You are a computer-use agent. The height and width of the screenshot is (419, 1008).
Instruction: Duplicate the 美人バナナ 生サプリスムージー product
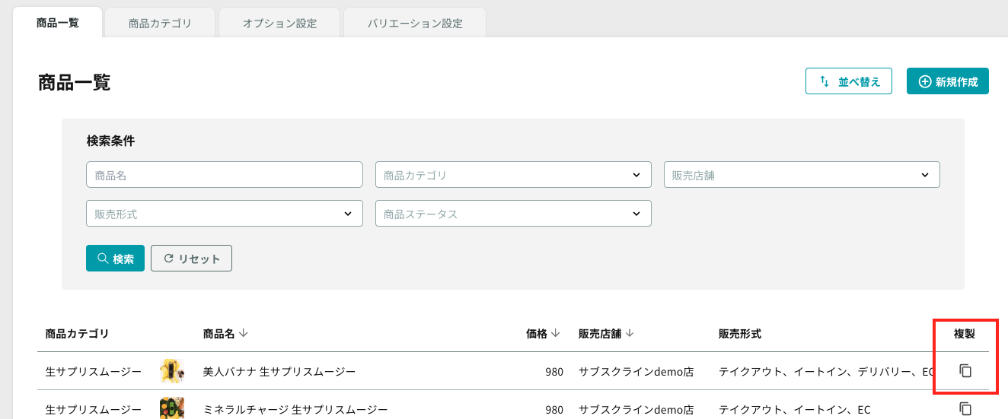tap(965, 371)
